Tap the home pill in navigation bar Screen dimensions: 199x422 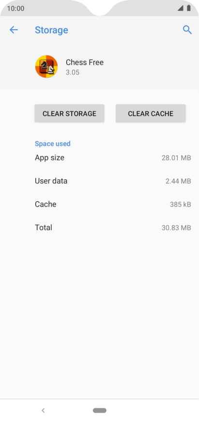(x=100, y=410)
